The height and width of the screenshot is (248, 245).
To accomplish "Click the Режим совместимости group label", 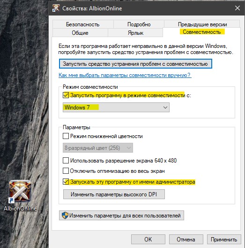I will (x=90, y=87).
